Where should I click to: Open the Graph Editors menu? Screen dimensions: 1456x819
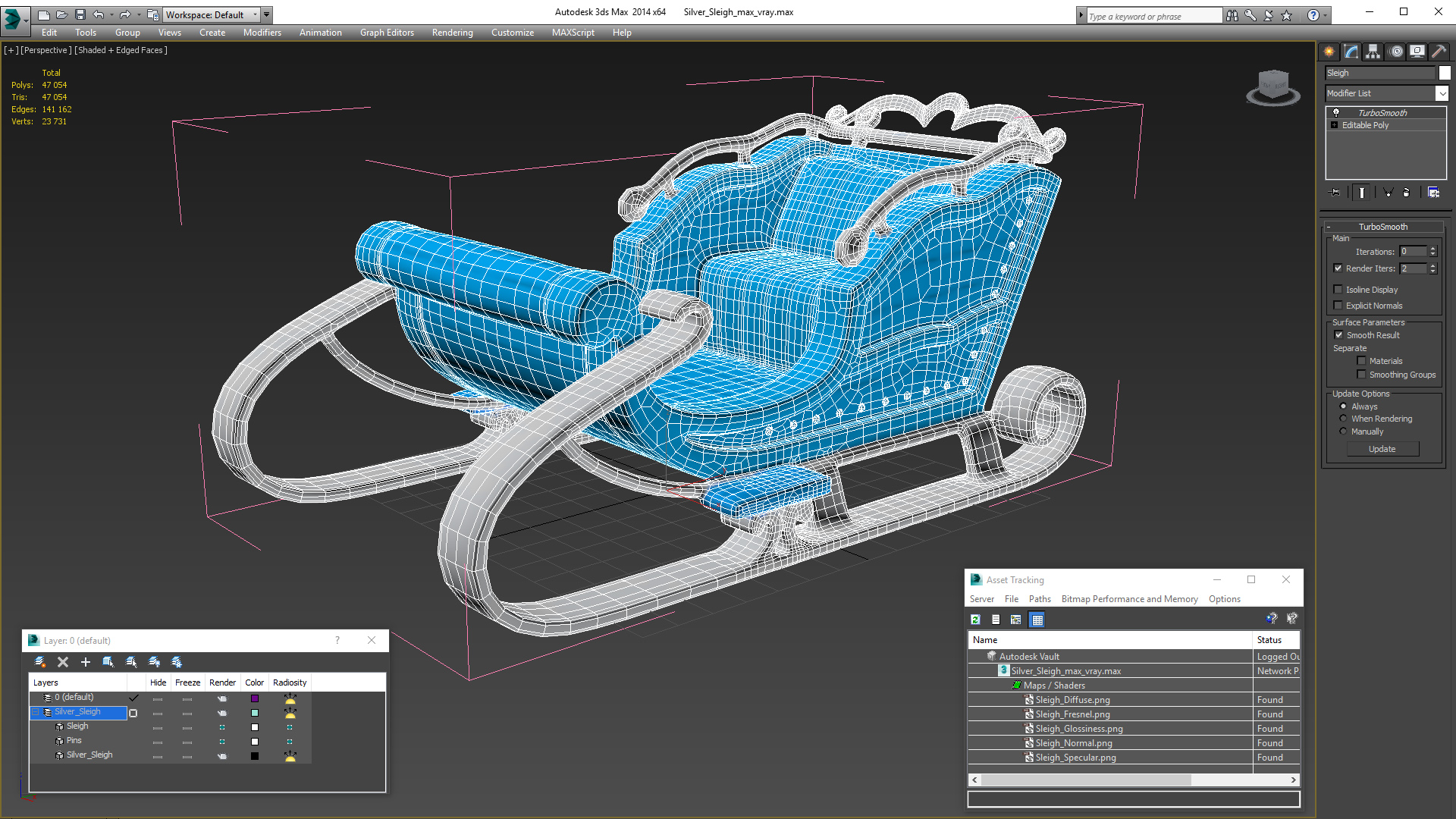coord(387,33)
